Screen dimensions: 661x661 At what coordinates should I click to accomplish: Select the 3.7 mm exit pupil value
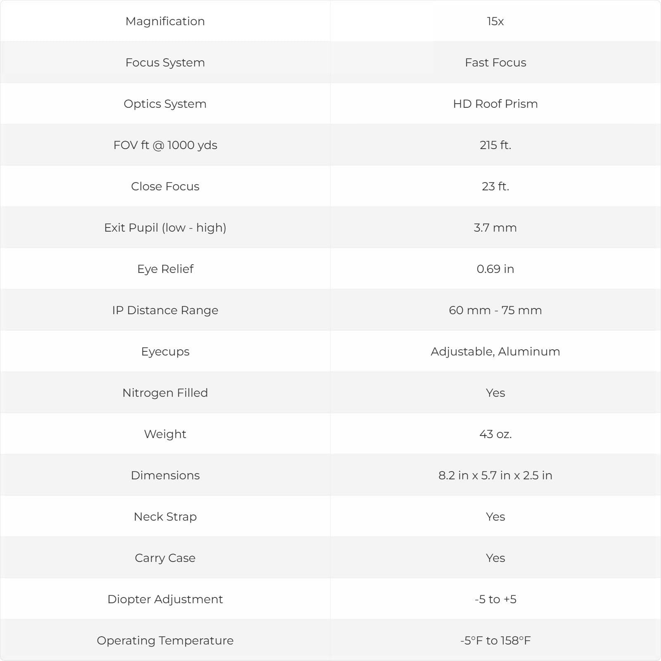pos(495,227)
